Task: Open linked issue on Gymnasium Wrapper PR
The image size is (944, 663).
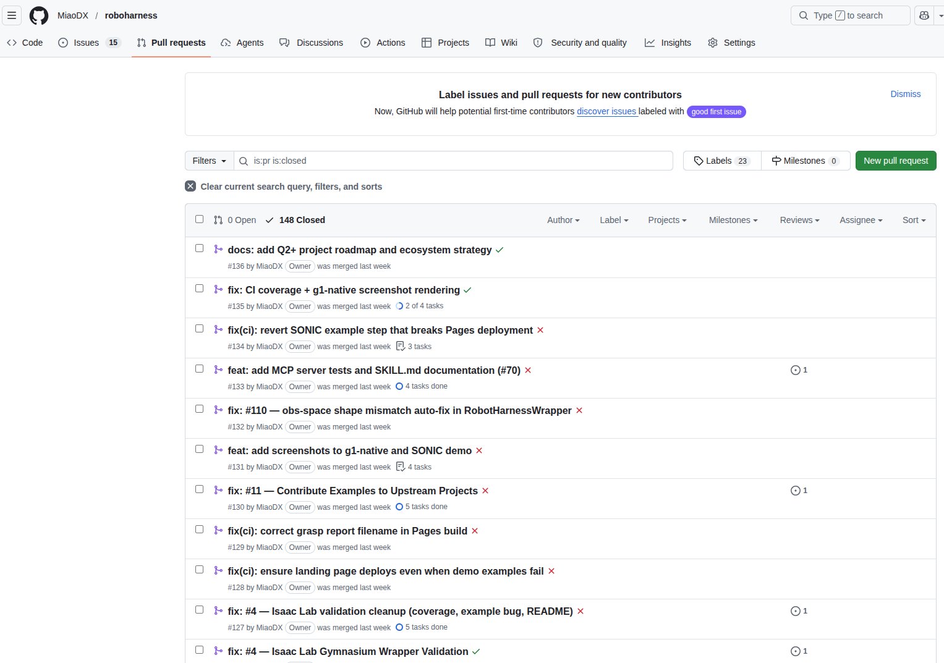Action: 799,651
